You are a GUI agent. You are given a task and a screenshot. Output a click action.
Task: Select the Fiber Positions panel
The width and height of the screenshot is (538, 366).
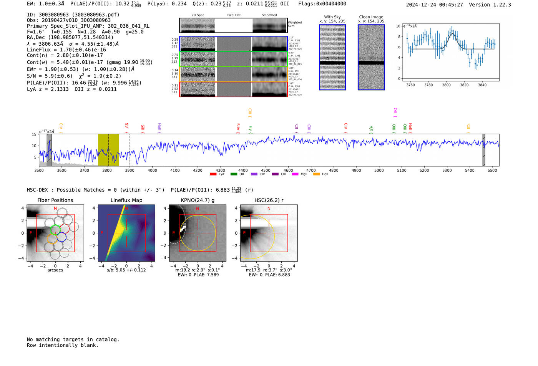(x=55, y=233)
